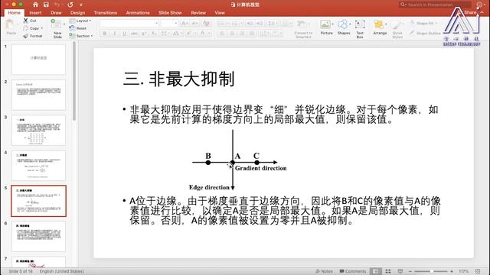Collapse the ribbon with the chevron
The width and height of the screenshot is (490, 275).
pos(482,12)
